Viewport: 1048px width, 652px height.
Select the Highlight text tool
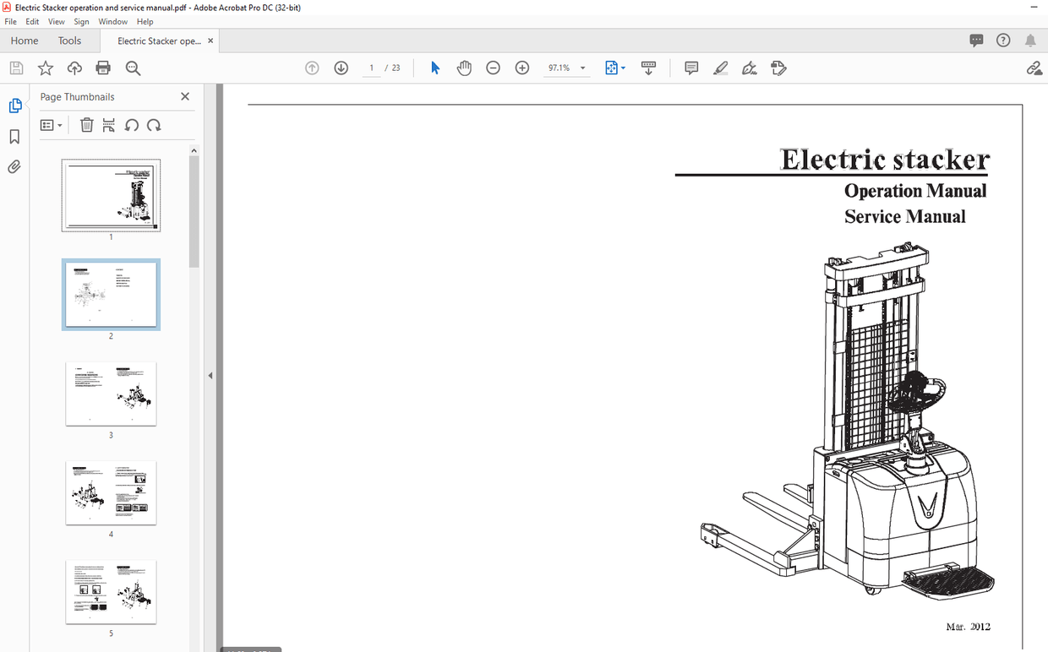pyautogui.click(x=720, y=68)
